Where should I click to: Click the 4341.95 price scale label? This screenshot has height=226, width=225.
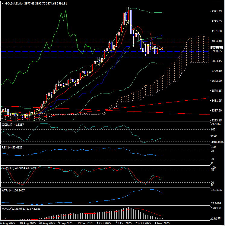coord(217,11)
